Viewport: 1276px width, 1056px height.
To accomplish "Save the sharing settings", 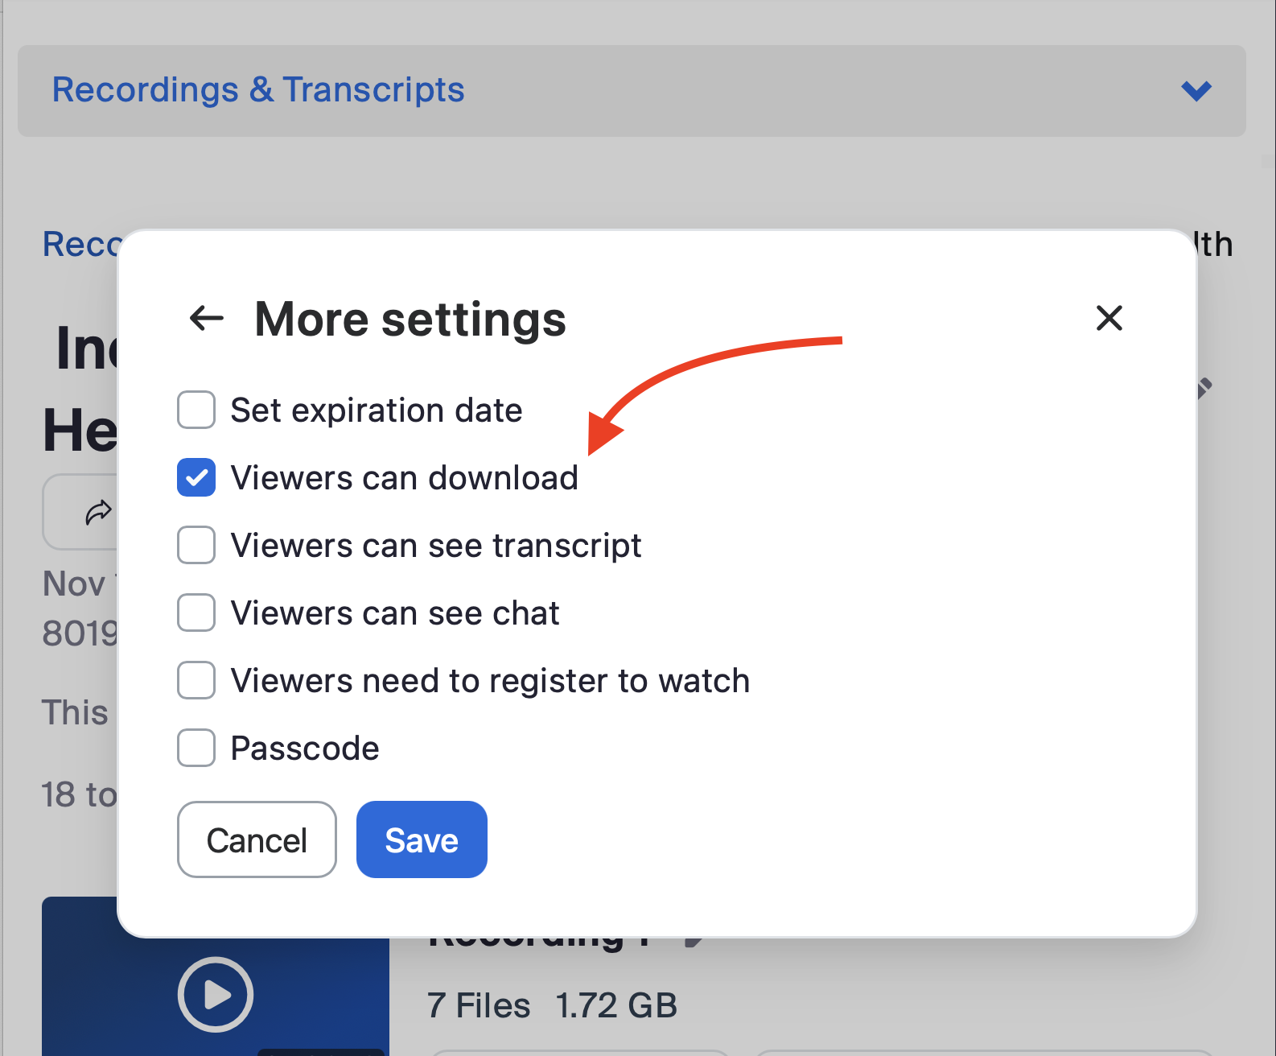I will [422, 839].
